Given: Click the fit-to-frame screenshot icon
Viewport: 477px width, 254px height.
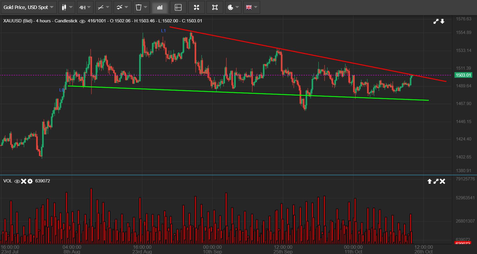Looking at the screenshot, I should click(x=215, y=8).
